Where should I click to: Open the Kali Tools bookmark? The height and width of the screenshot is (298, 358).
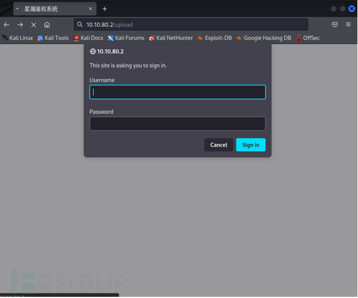[53, 38]
